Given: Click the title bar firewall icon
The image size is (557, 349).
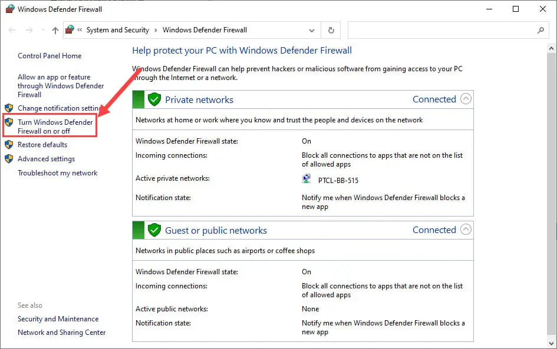Looking at the screenshot, I should (10, 9).
